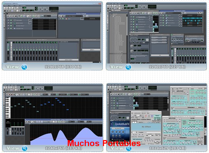The width and height of the screenshot is (209, 153).
Task: Click the "1240x768 (130 kB)" size label
Action: (x=63, y=67)
